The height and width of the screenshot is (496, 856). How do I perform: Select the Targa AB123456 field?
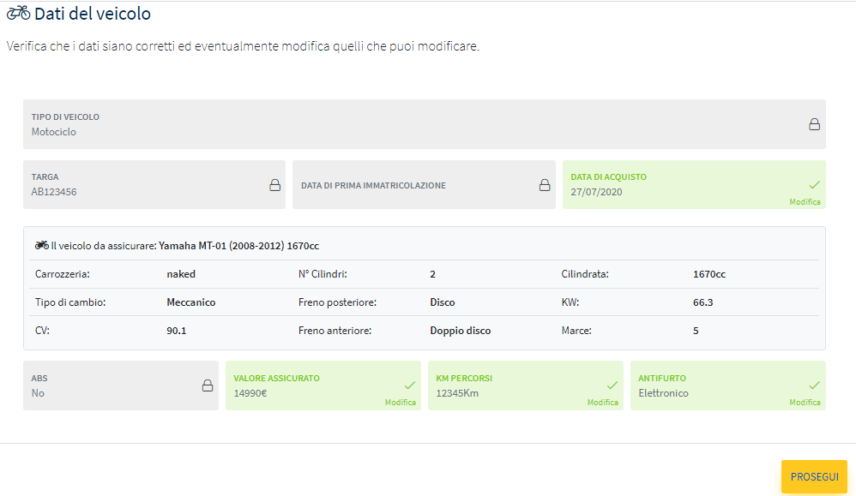154,185
